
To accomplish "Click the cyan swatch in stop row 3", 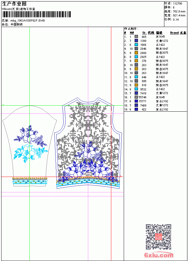I will pos(136,45).
